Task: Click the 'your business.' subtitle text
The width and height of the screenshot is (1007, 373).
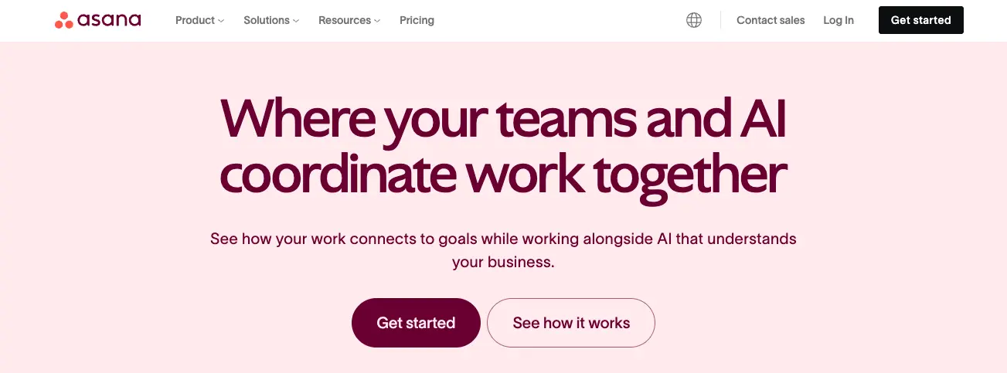Action: click(503, 262)
